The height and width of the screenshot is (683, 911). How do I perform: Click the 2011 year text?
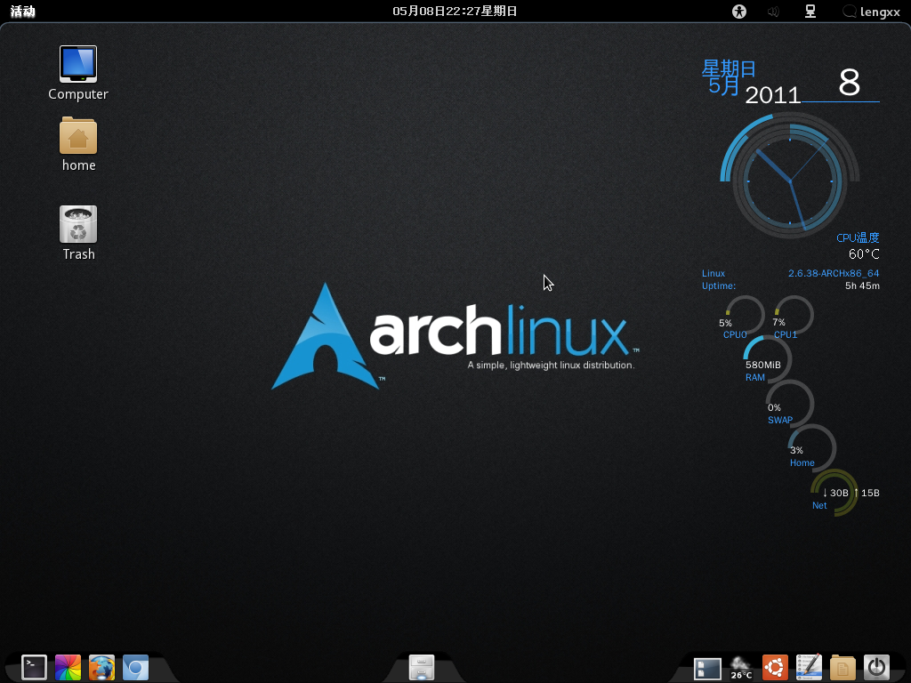pos(773,95)
